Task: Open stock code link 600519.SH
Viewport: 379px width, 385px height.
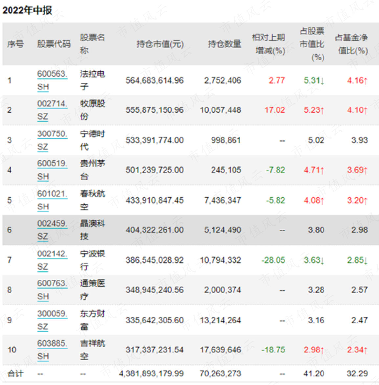Action: [x=52, y=170]
